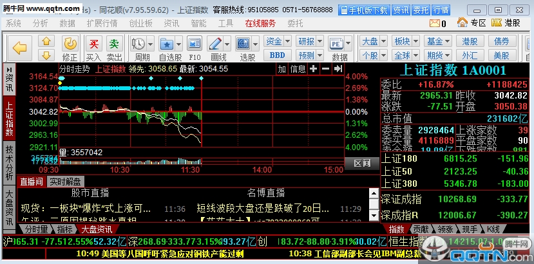Click news scrollbar down arrow
Screen dimensions: 534x264
point(374,215)
